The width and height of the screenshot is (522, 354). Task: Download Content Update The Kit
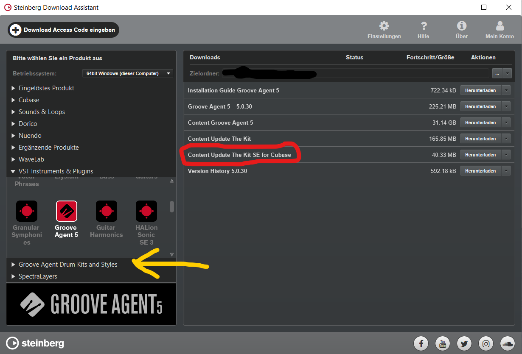point(480,139)
